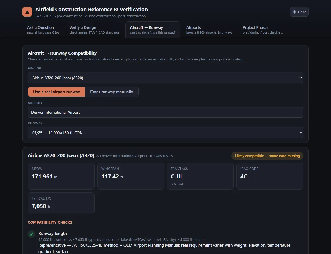Open the Aircraft dropdown showing Airbus A320-200

pyautogui.click(x=165, y=78)
